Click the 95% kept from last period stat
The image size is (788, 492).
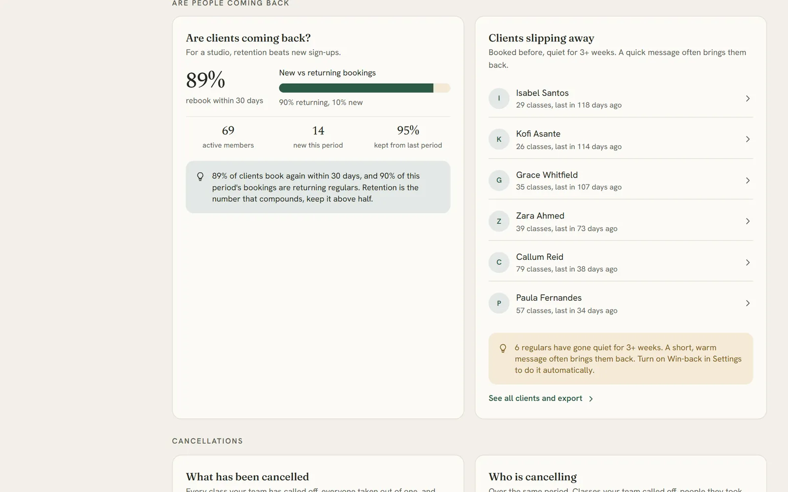[x=408, y=137]
